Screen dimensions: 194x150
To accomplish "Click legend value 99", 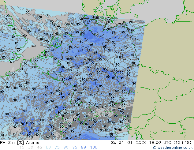I will point(84,148).
